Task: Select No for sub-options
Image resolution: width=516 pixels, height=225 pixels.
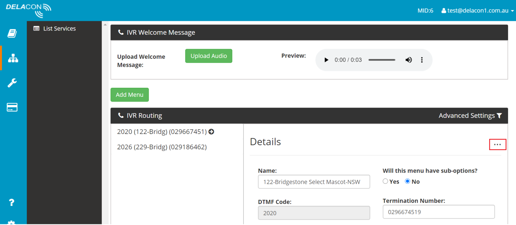Action: click(407, 181)
